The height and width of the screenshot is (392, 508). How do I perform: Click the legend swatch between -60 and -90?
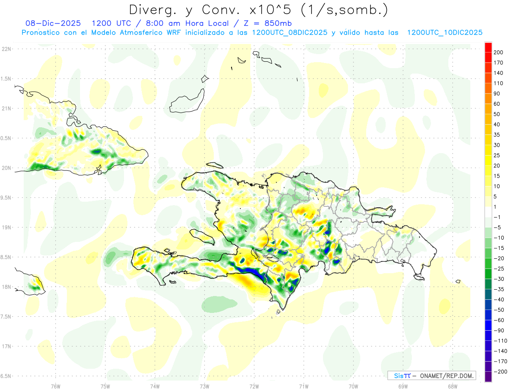(x=488, y=325)
